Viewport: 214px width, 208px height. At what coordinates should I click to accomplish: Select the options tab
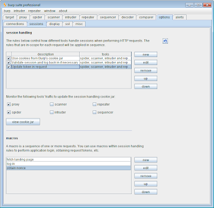click(x=164, y=17)
